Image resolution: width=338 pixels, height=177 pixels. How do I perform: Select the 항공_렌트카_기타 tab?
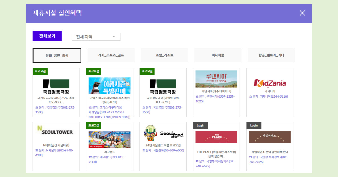click(271, 55)
